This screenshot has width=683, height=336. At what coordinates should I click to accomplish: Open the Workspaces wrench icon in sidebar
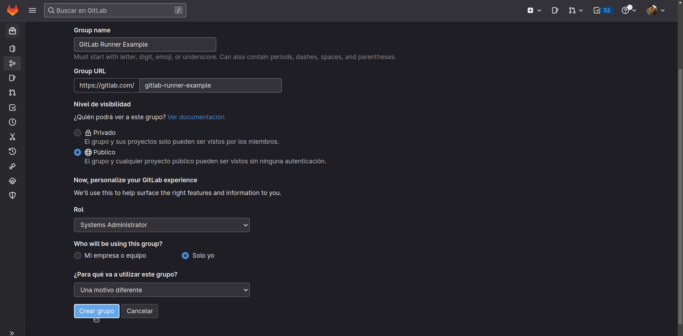pyautogui.click(x=12, y=166)
